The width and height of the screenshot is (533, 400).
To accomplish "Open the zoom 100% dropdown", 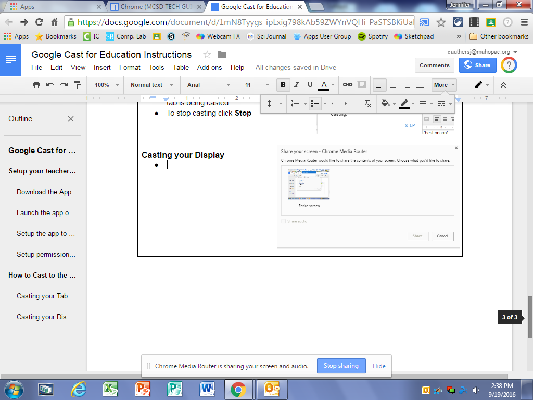I will coord(106,85).
